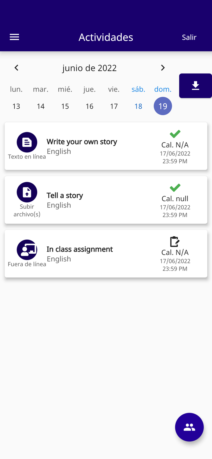Open the In class assignment activity
This screenshot has height=459, width=212.
point(80,249)
